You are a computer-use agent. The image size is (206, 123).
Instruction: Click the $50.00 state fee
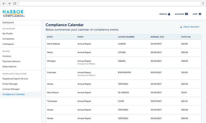(184, 52)
